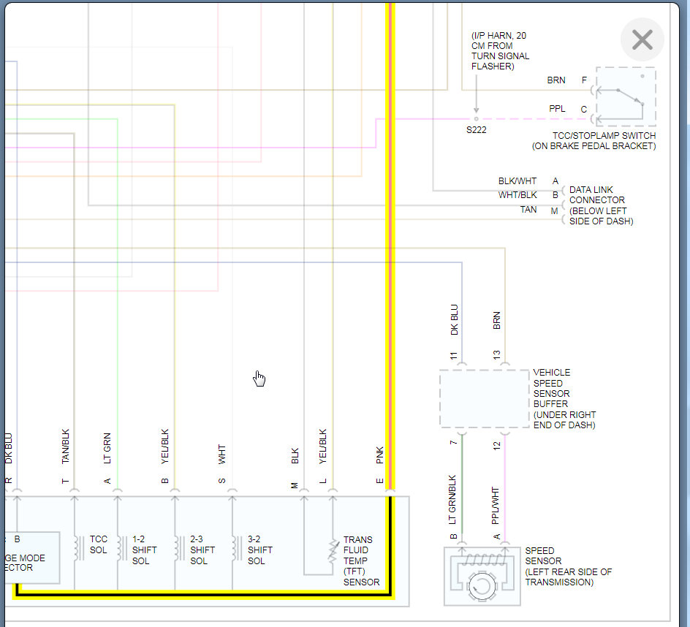This screenshot has height=627, width=690.
Task: Click the TAN wire label at pin M
Action: [x=528, y=210]
